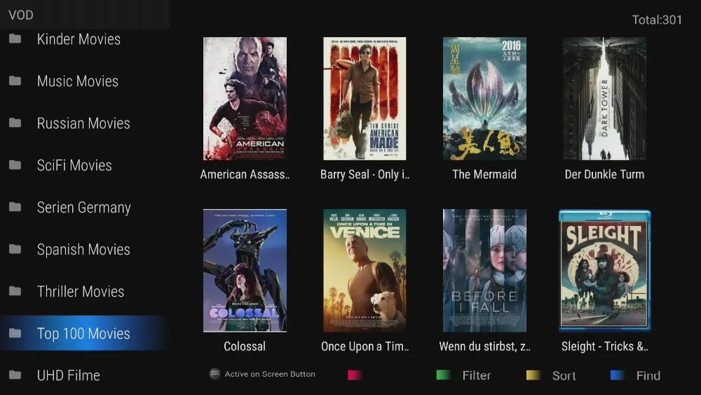701x395 pixels.
Task: Click the folder icon beside SciFi Movies
Action: click(15, 165)
